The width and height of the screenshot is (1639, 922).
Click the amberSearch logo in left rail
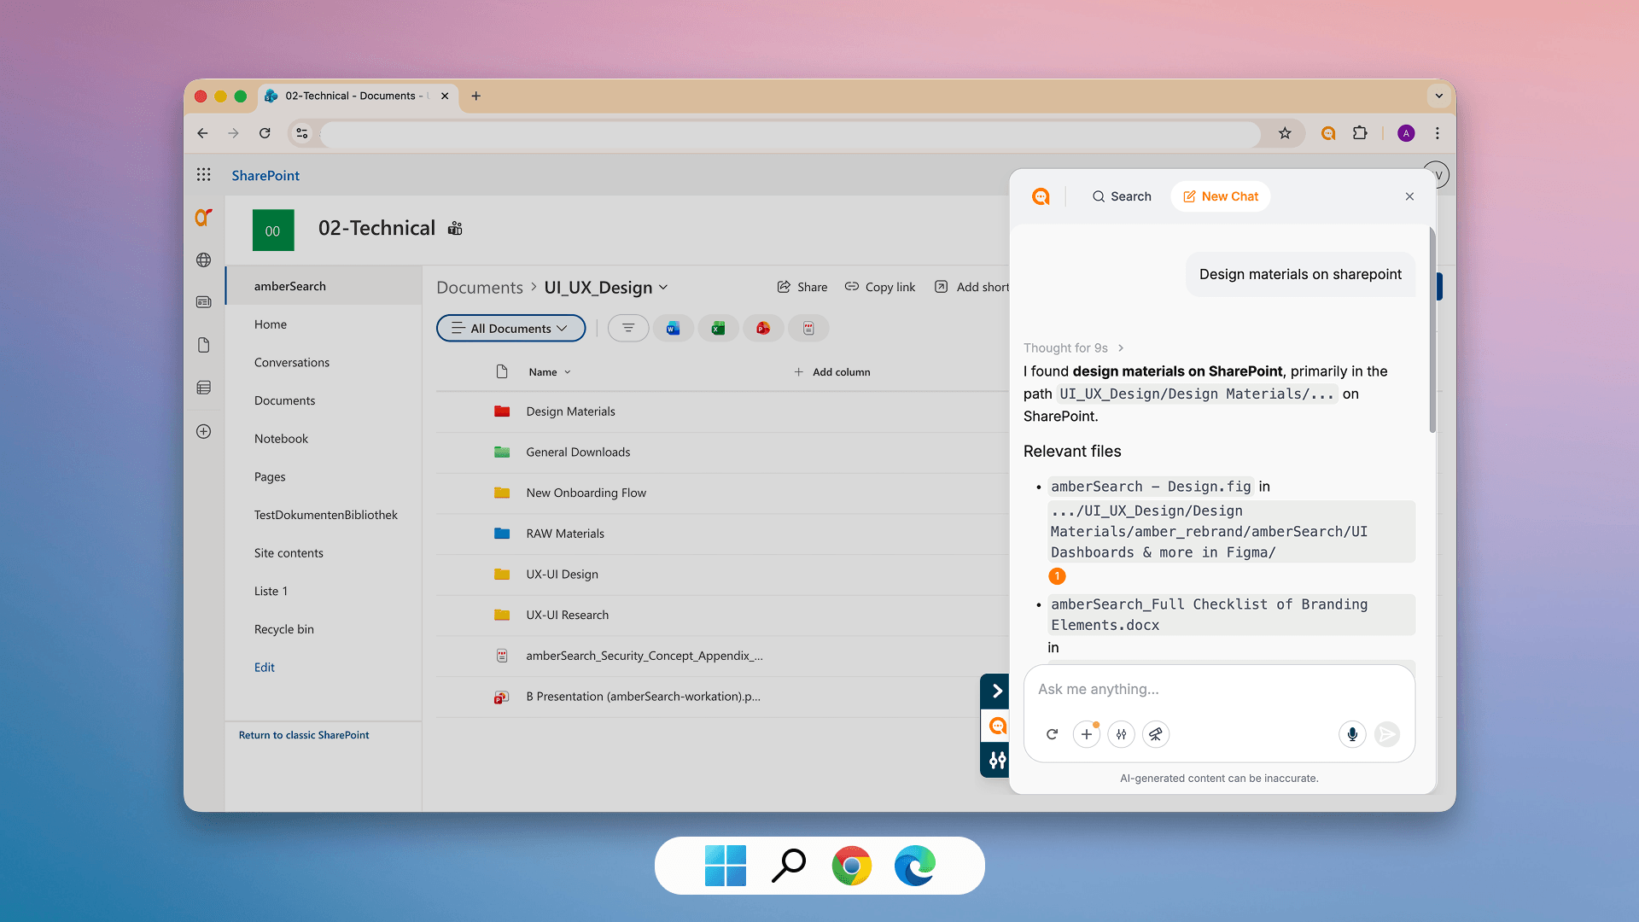(203, 218)
